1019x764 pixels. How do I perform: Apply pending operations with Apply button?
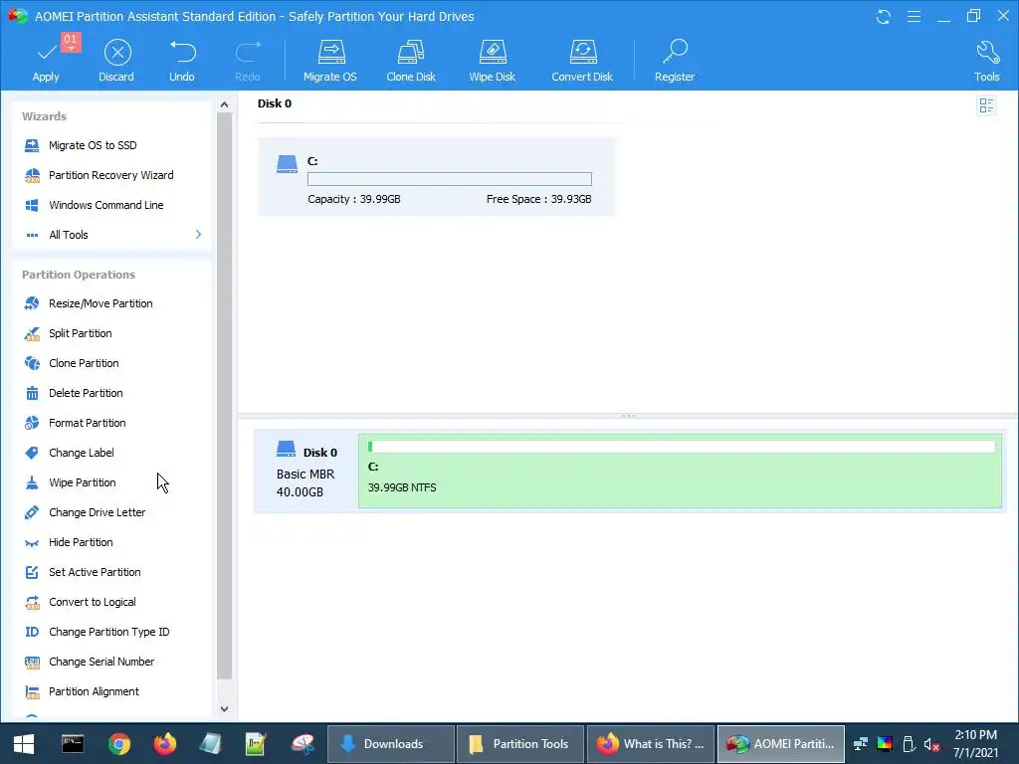46,61
